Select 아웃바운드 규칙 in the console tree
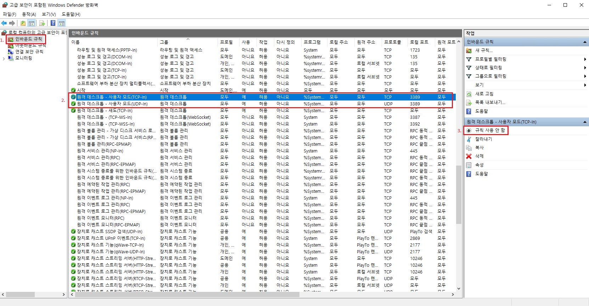589x306 pixels. (x=30, y=46)
